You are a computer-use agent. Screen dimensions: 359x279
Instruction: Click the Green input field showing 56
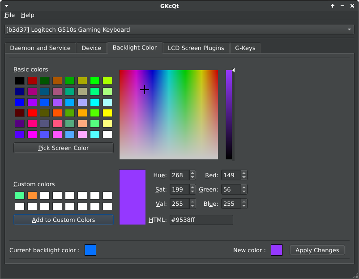[231, 189]
